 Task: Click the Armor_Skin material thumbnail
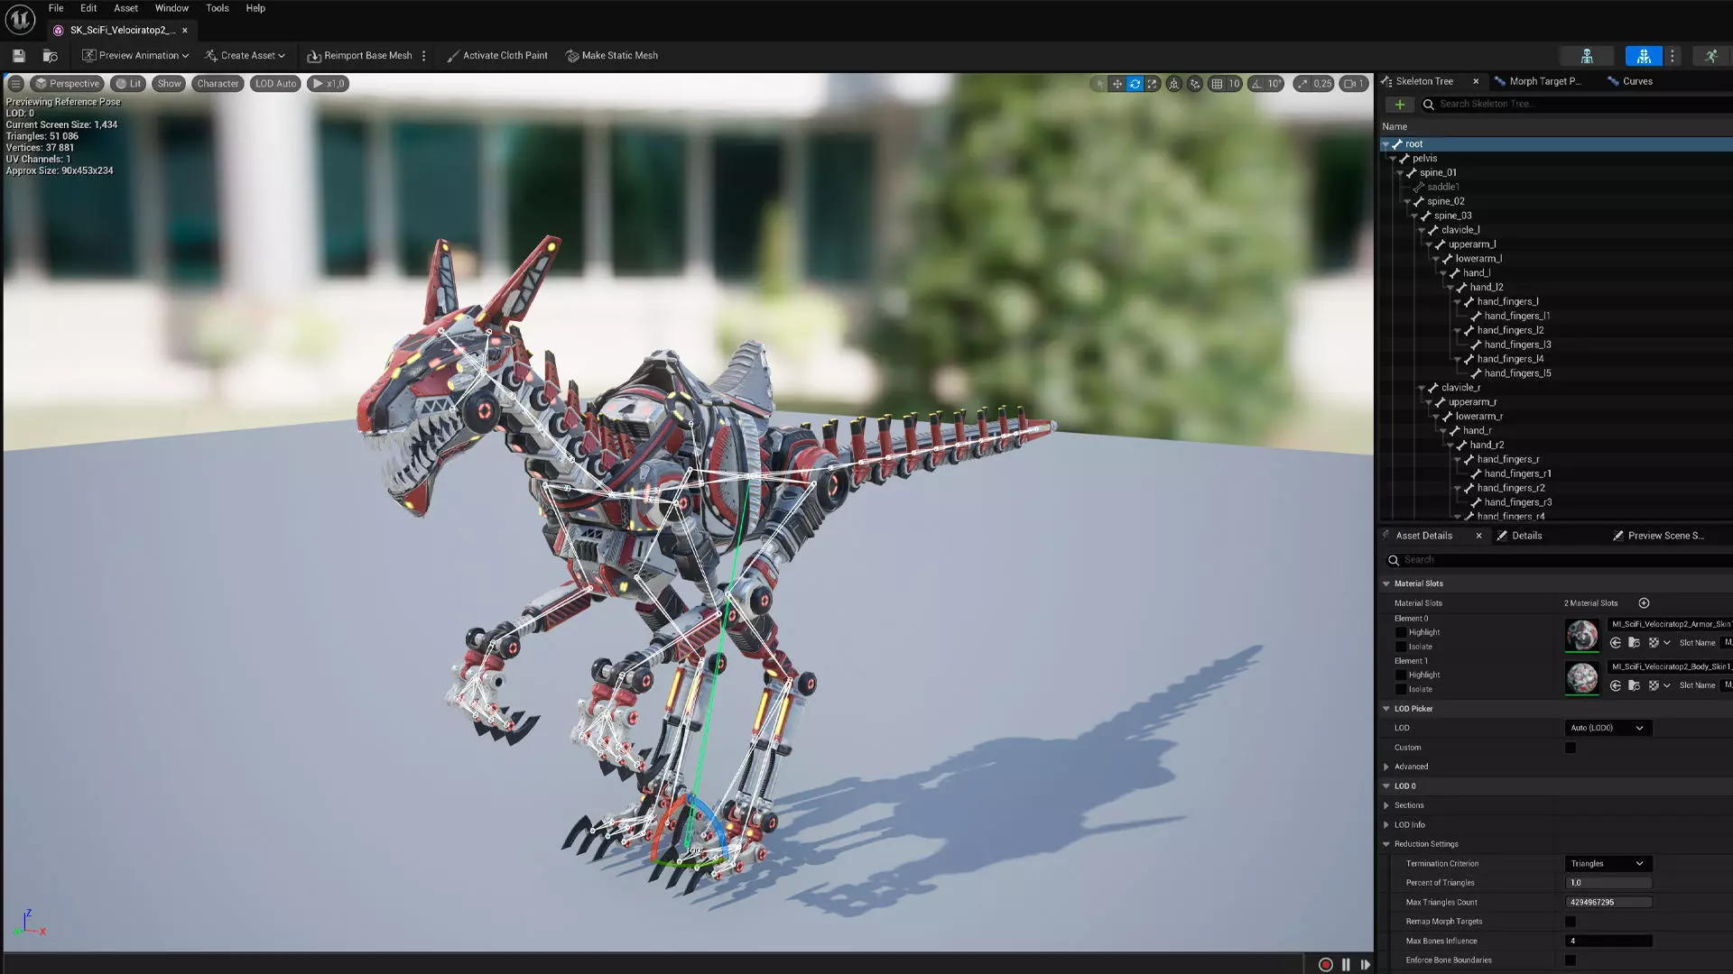[1581, 636]
